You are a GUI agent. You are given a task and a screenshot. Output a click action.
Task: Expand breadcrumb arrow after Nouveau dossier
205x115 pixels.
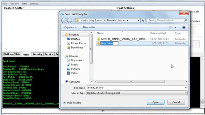127,20
